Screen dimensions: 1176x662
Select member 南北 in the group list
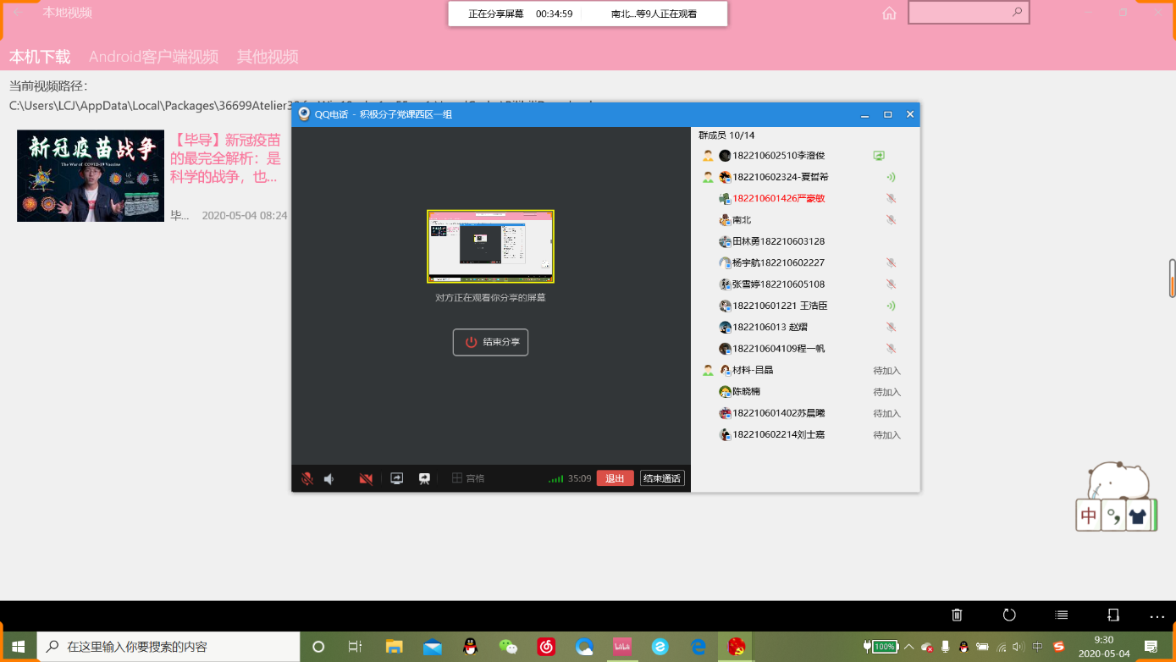pyautogui.click(x=742, y=220)
